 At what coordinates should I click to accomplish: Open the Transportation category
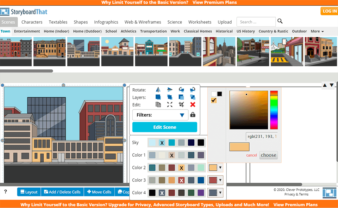pos(153,31)
